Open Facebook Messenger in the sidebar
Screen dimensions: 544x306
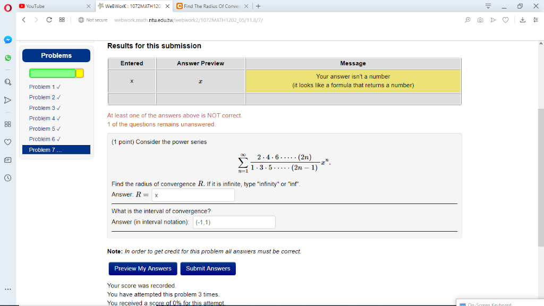coord(7,39)
